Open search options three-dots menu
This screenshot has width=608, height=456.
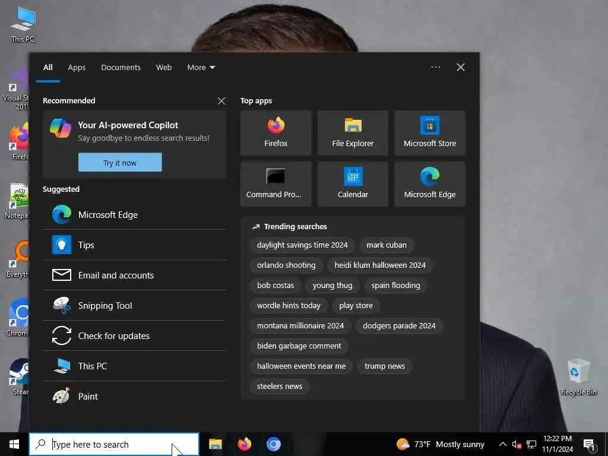435,68
